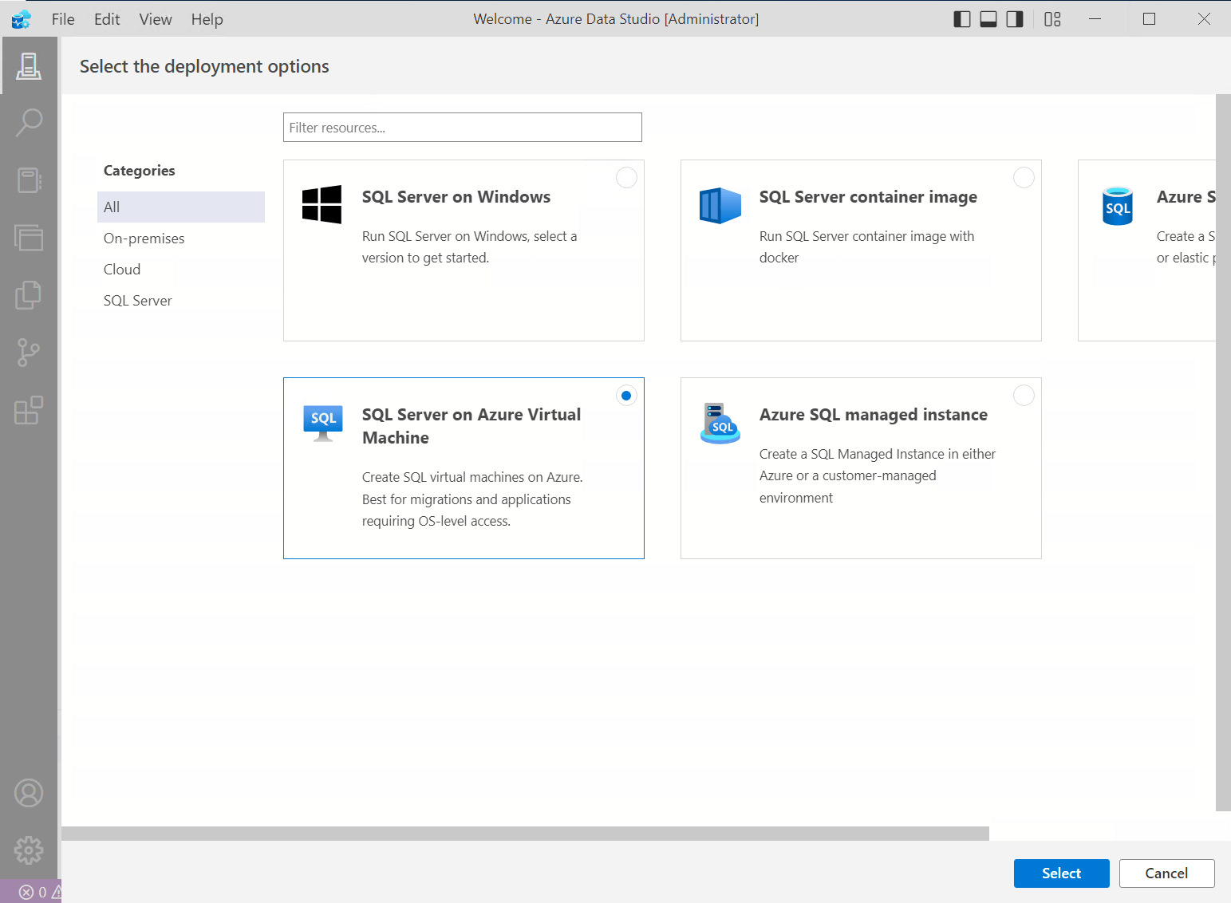The image size is (1231, 903).
Task: Open the Manage settings gear
Action: coord(29,850)
